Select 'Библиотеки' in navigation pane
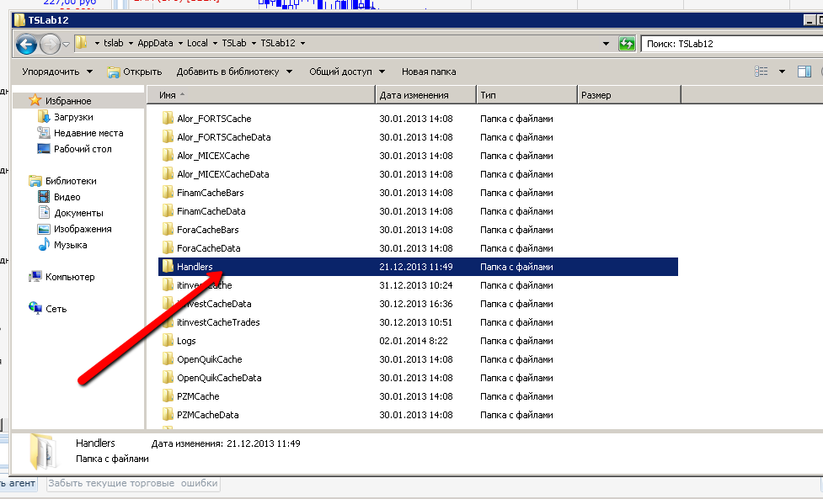Screen dimensions: 823x499 [x=71, y=181]
